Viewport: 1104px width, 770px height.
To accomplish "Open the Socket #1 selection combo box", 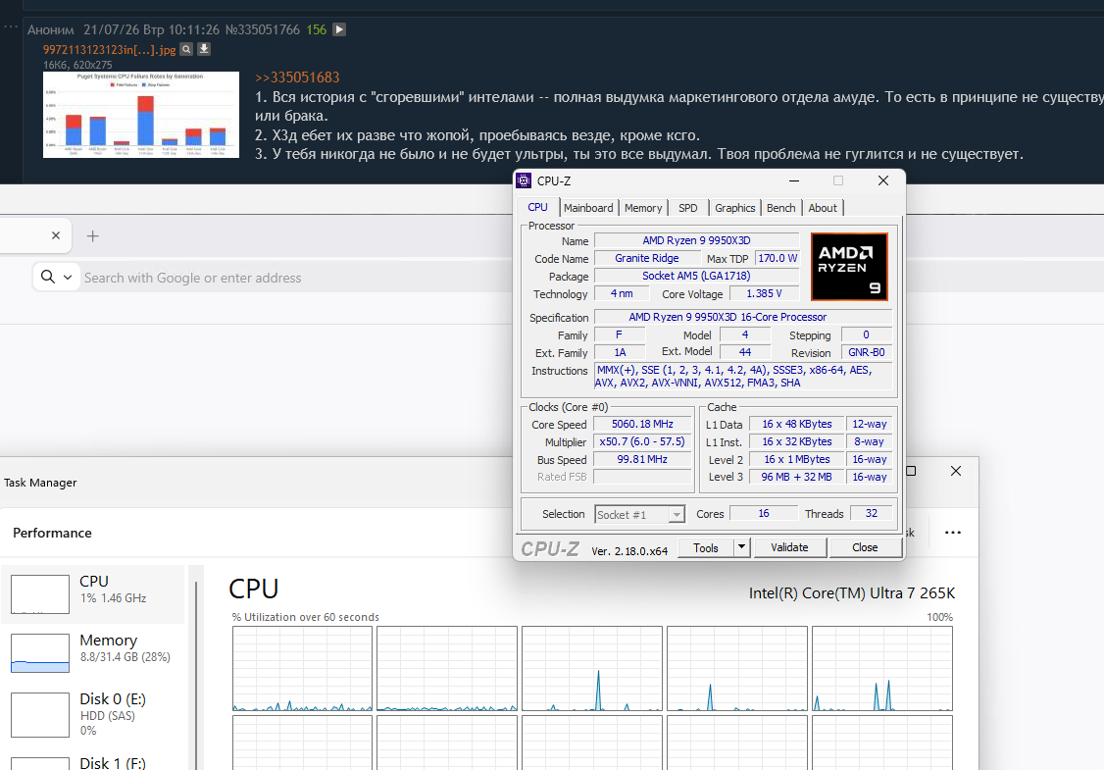I will [x=639, y=514].
